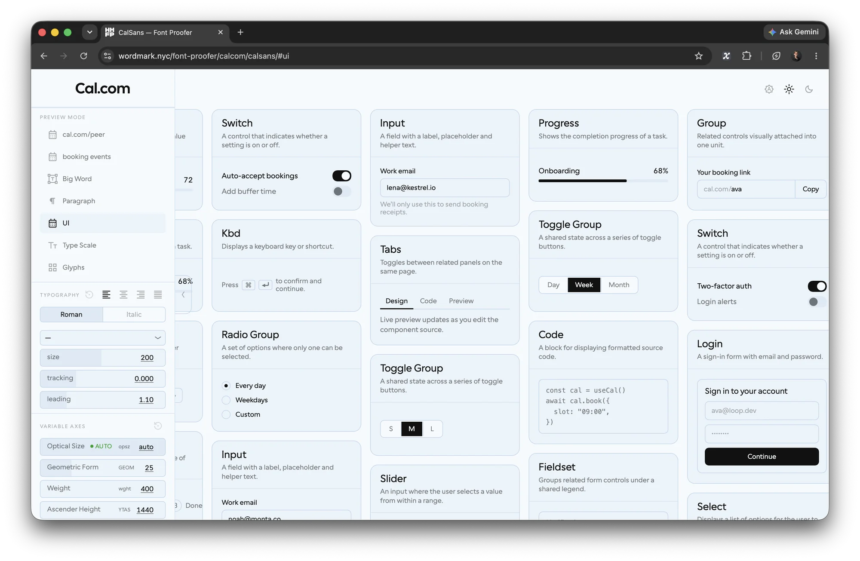Select Custom radio option
The image size is (860, 561).
(x=226, y=414)
